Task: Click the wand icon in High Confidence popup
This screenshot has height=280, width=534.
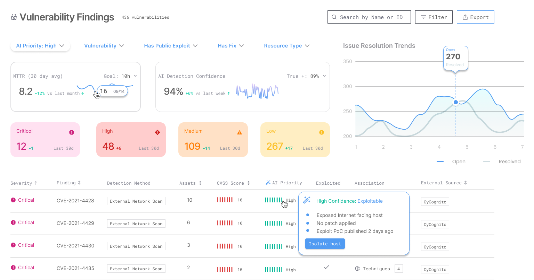Action: click(307, 200)
